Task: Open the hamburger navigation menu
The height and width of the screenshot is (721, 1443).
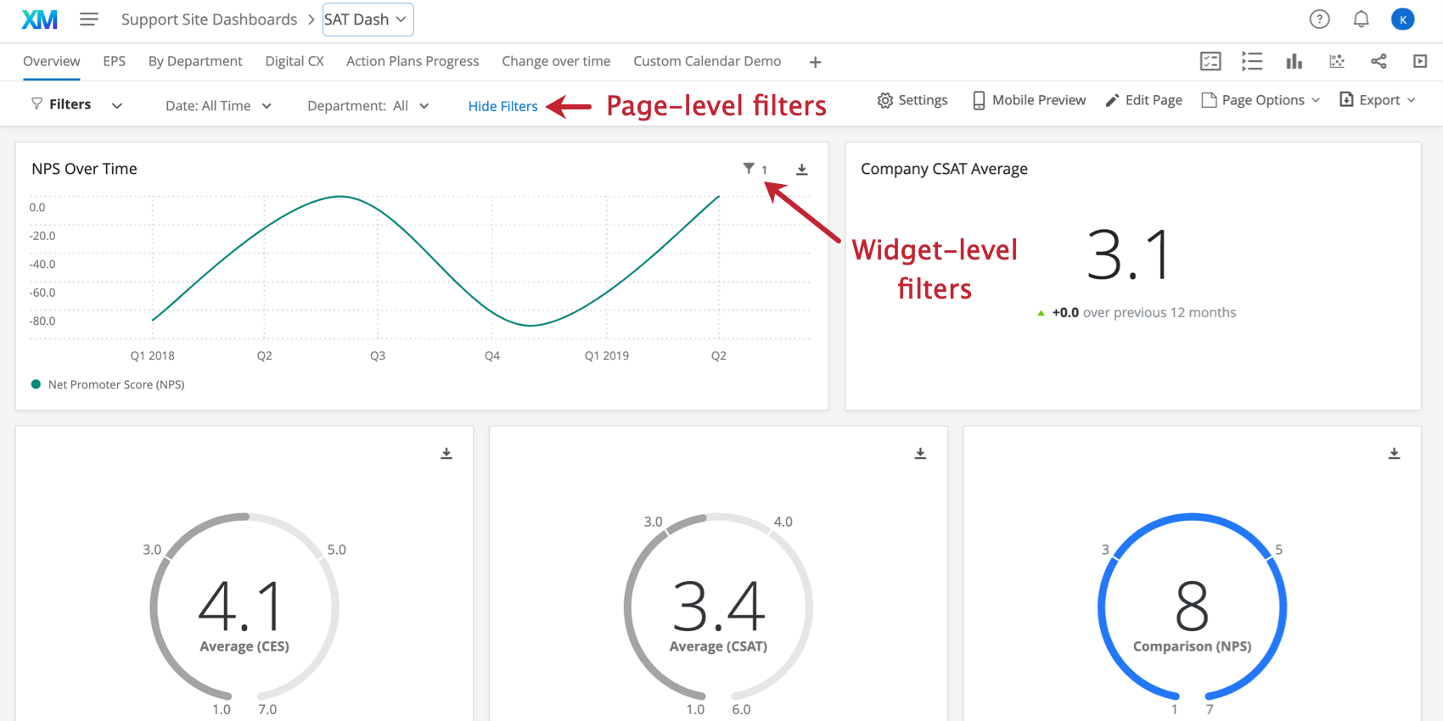Action: coord(89,19)
